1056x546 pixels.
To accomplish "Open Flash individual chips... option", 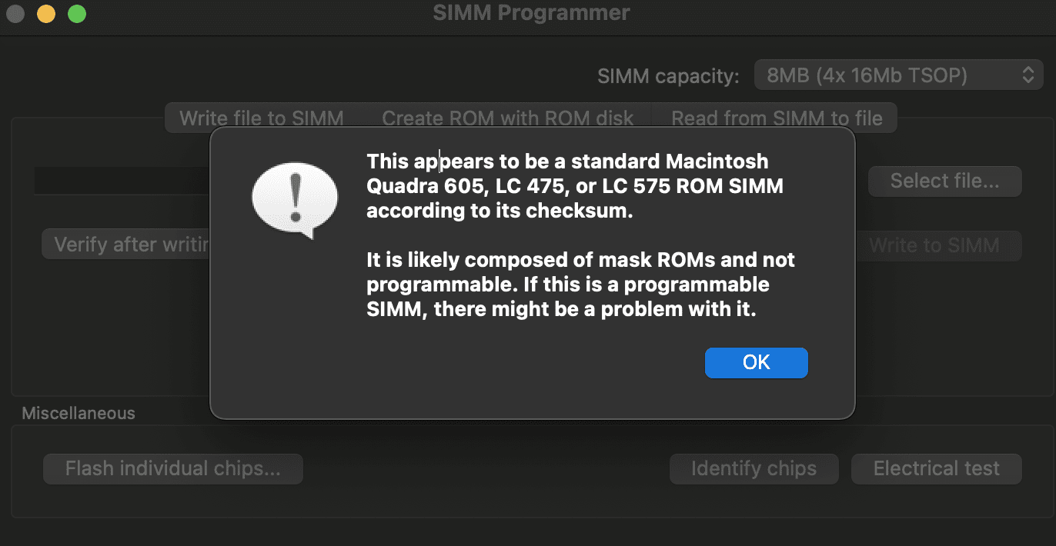I will [172, 468].
